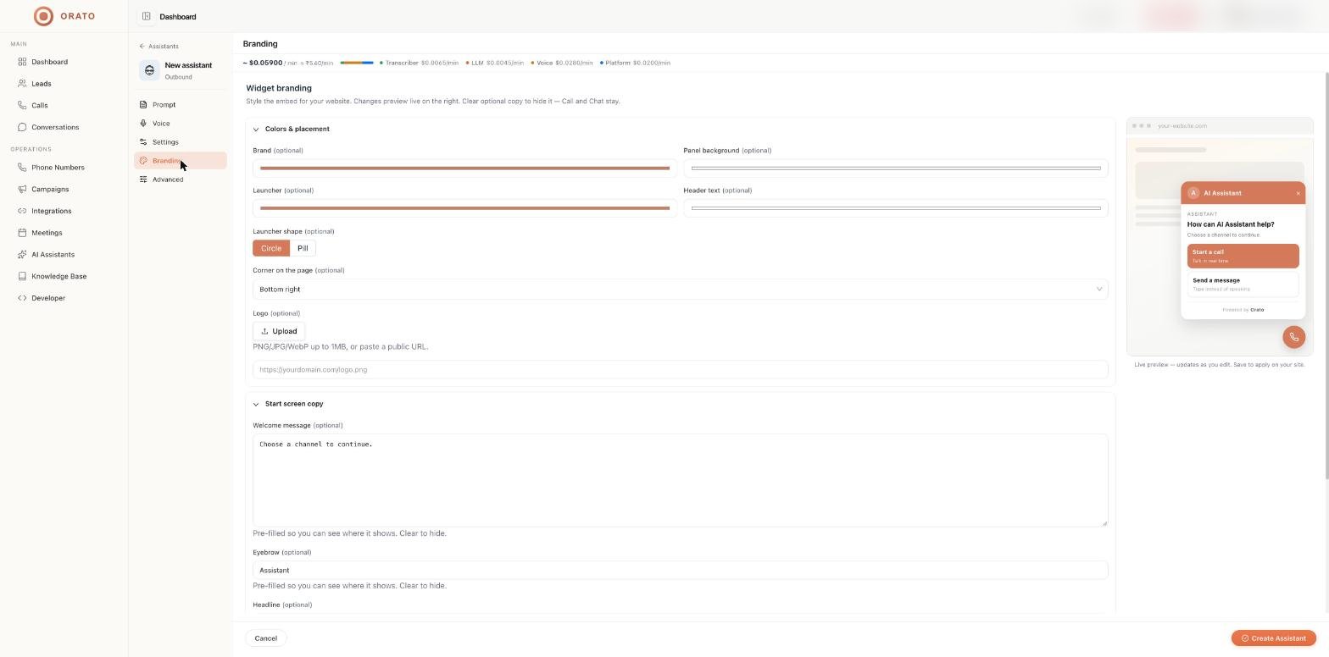Open the Panel background color picker
This screenshot has width=1329, height=657.
896,168
